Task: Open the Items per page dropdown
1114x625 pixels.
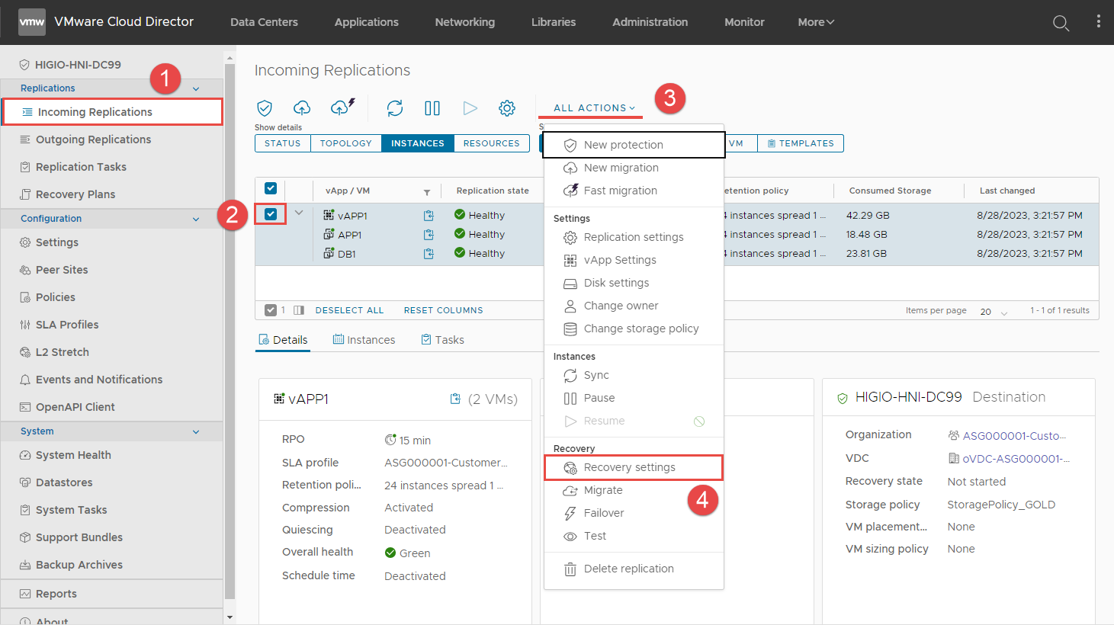Action: coord(994,311)
